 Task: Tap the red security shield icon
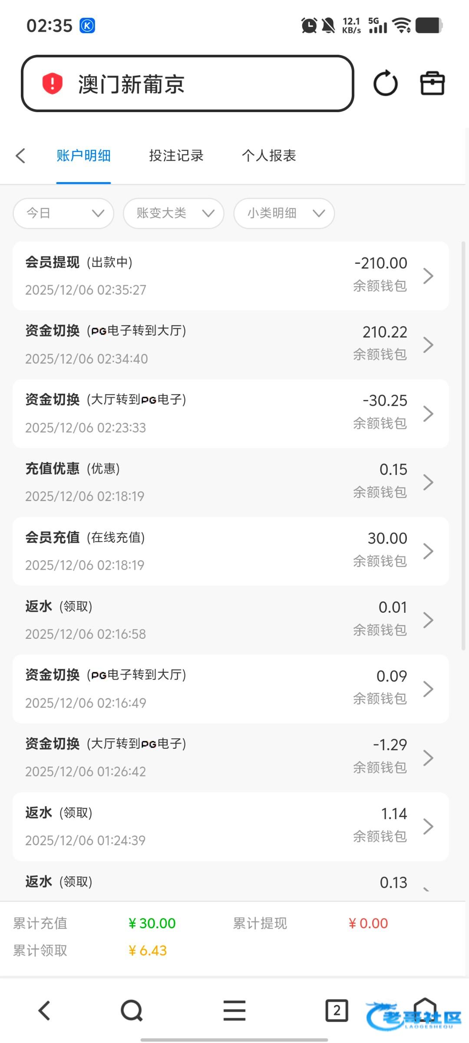pyautogui.click(x=52, y=83)
